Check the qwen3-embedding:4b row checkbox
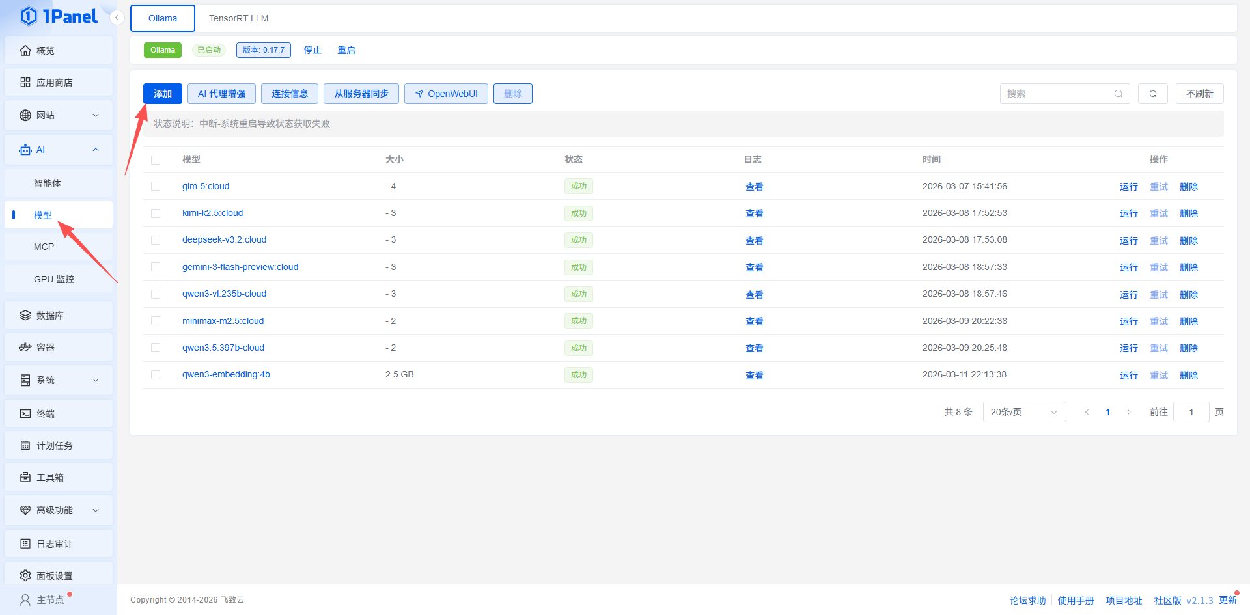The width and height of the screenshot is (1250, 615). coord(156,375)
